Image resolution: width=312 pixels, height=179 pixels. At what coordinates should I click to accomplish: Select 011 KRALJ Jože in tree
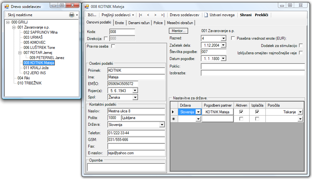36,68
